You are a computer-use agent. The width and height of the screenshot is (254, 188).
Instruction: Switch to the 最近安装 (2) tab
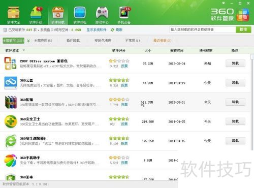[x=162, y=41]
